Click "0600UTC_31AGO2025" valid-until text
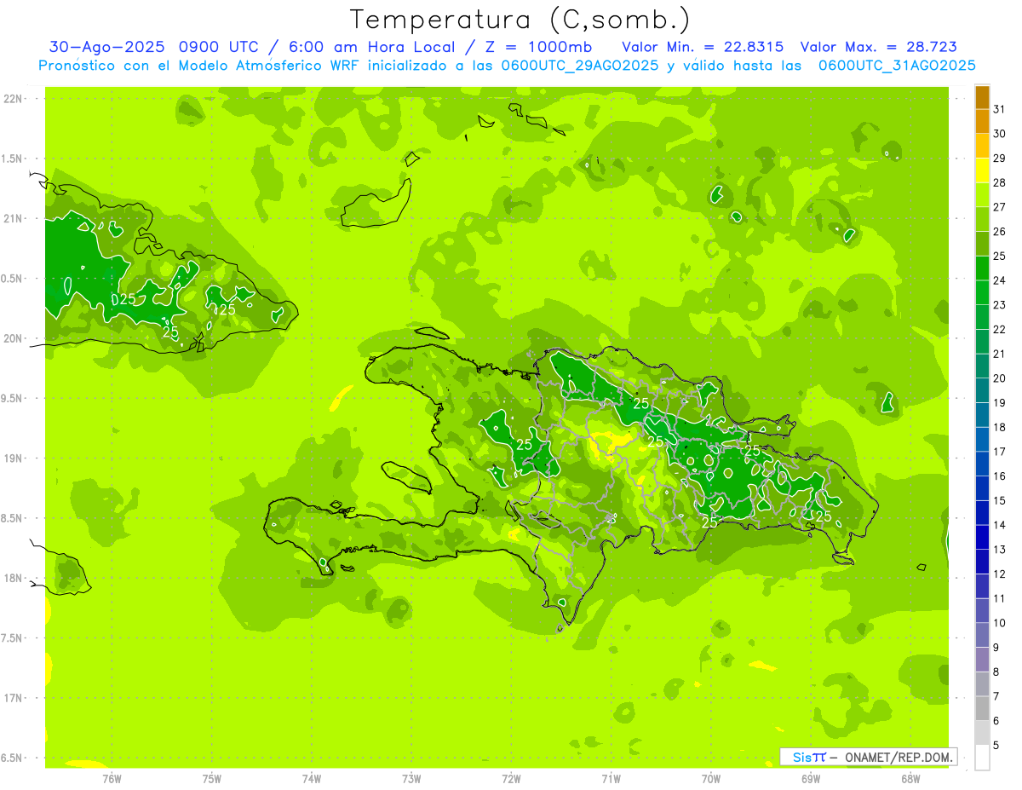Viewport: 1022px width, 790px height. [897, 66]
